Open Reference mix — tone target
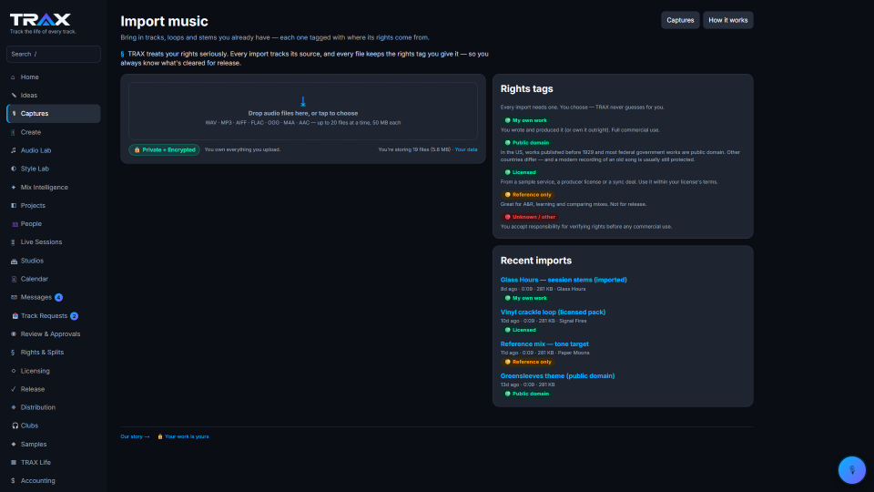Viewport: 874px width, 492px height. 544,343
